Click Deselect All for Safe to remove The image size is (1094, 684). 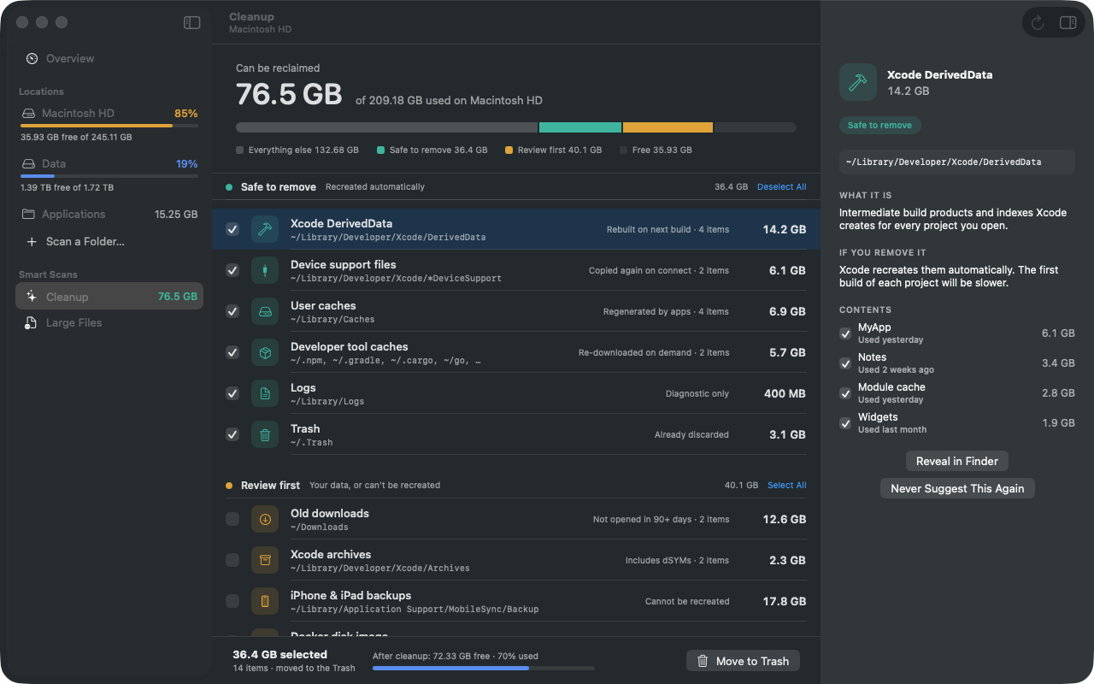click(782, 187)
